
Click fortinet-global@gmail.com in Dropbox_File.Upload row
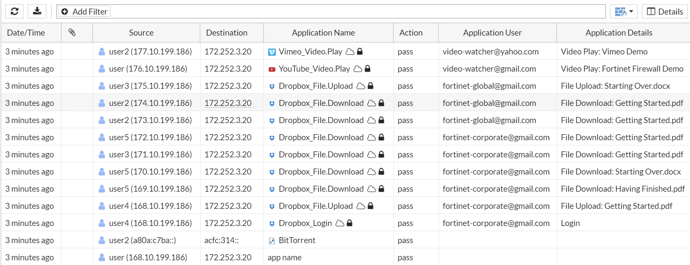[x=489, y=86]
